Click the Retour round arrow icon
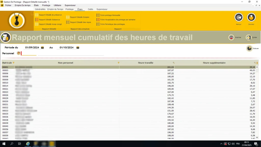Viewport: 261px width, 147px height. (x=239, y=17)
